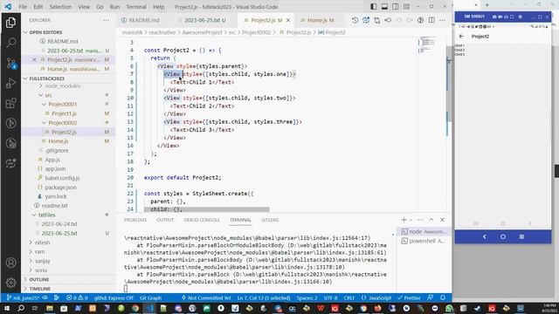559x314 pixels.
Task: Open editor more actions ellipsis
Action: click(442, 20)
